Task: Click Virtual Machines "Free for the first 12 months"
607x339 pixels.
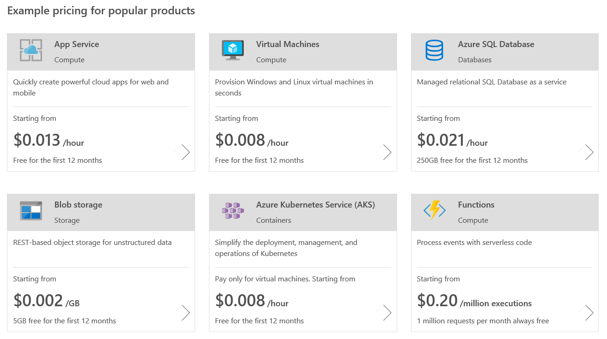Action: (259, 161)
